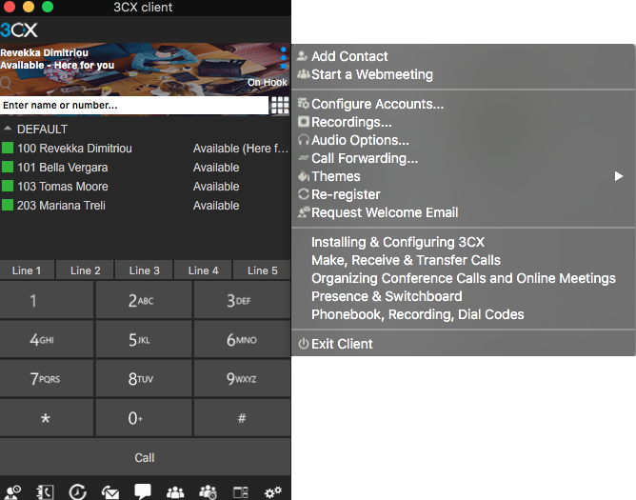The width and height of the screenshot is (636, 500).
Task: Open the presence icon in bottom toolbar
Action: 12,491
